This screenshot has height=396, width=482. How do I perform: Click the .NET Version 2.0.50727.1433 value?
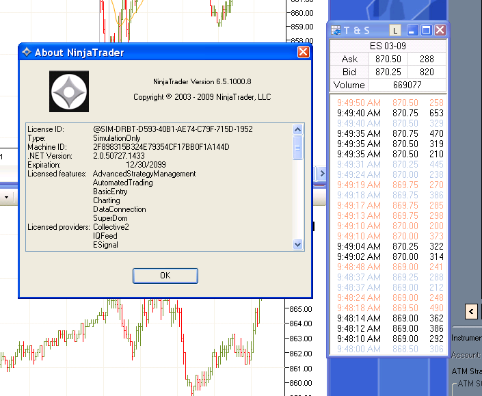[x=119, y=156]
